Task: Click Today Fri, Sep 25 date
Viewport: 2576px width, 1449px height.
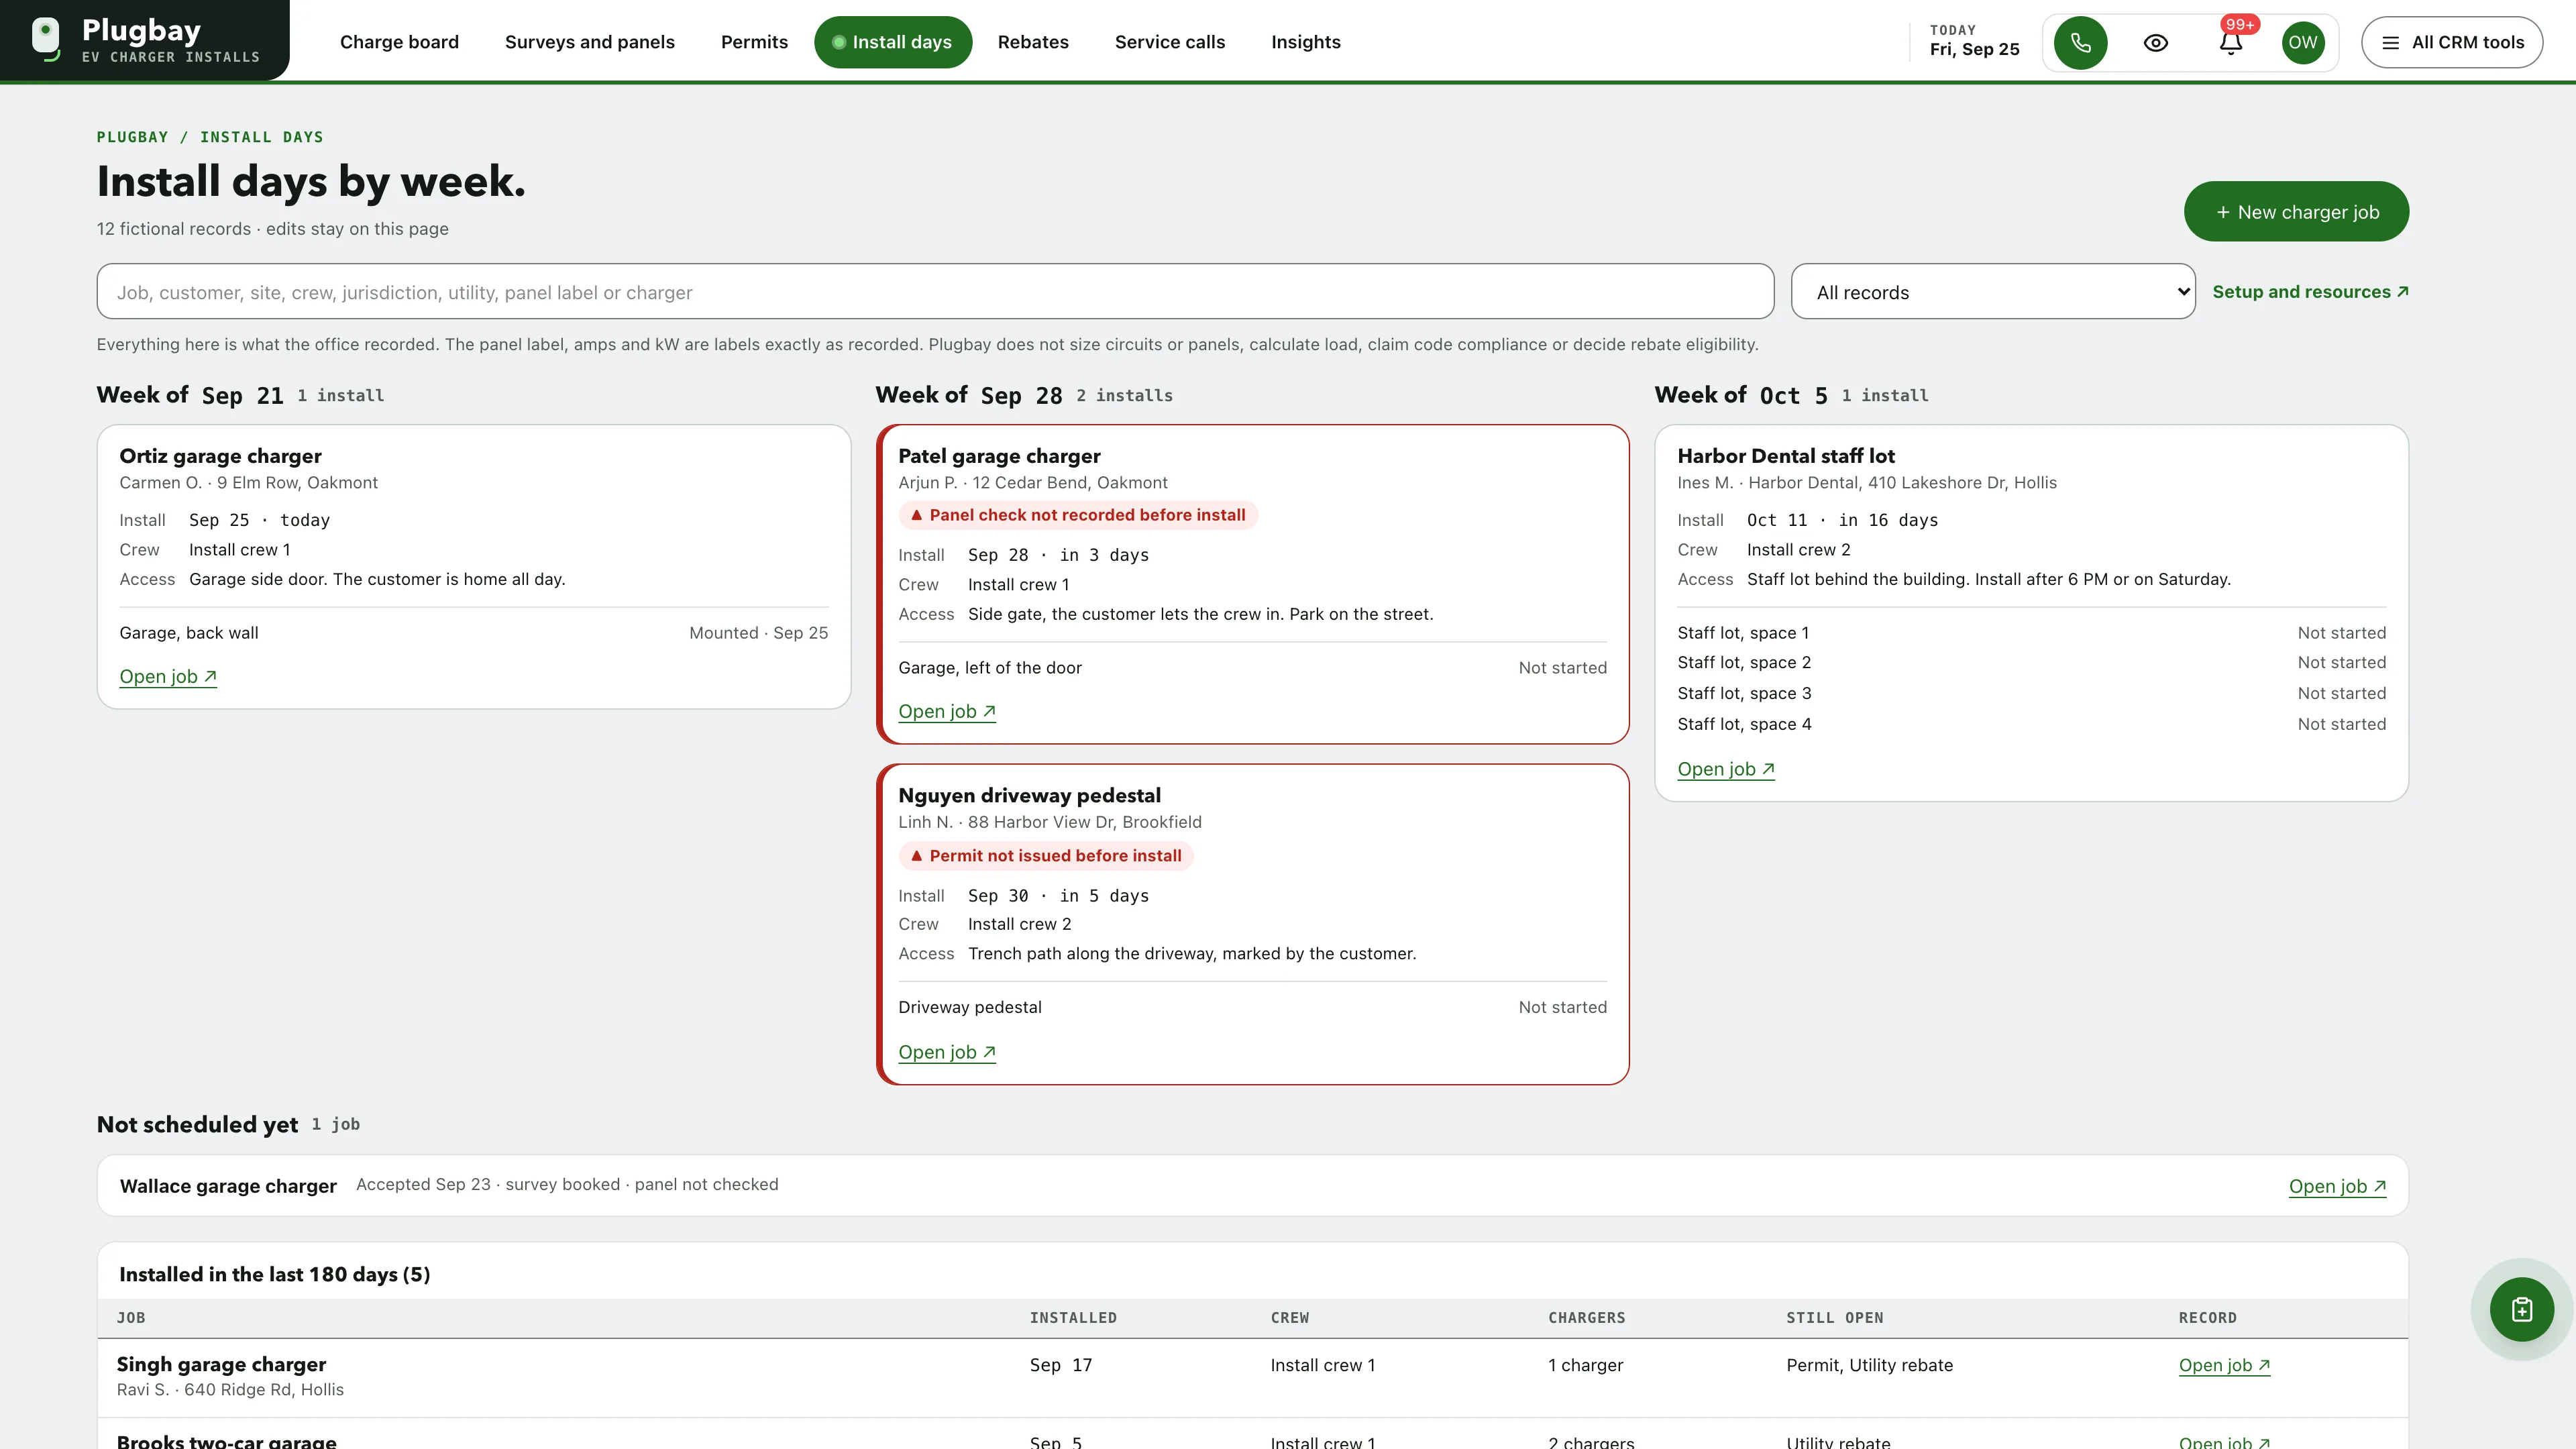Action: pyautogui.click(x=1974, y=41)
